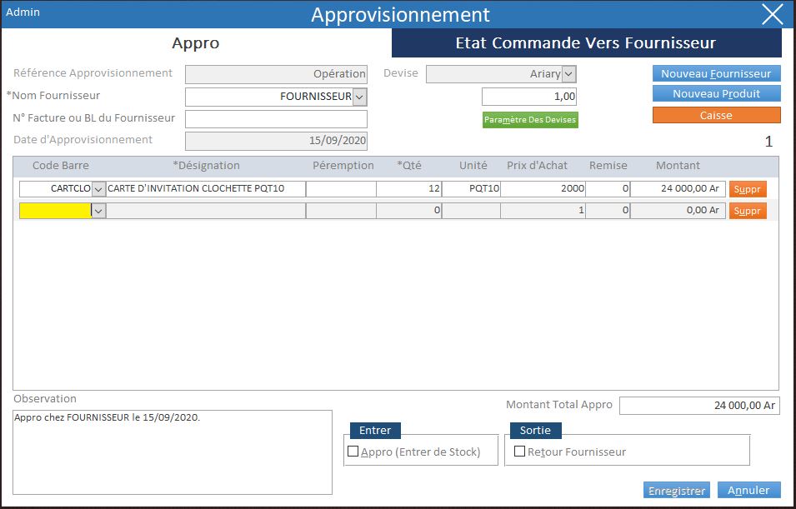The width and height of the screenshot is (796, 509).
Task: Check the Appro (Entrer de Stock) checkbox
Action: coord(353,452)
